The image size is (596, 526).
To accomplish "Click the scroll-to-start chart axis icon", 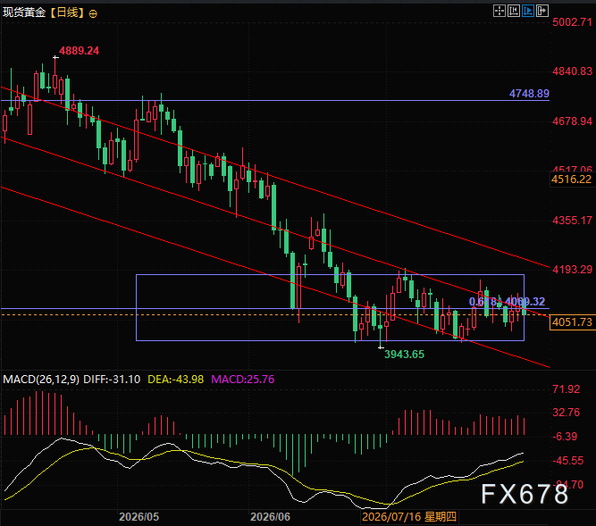I will click(514, 11).
